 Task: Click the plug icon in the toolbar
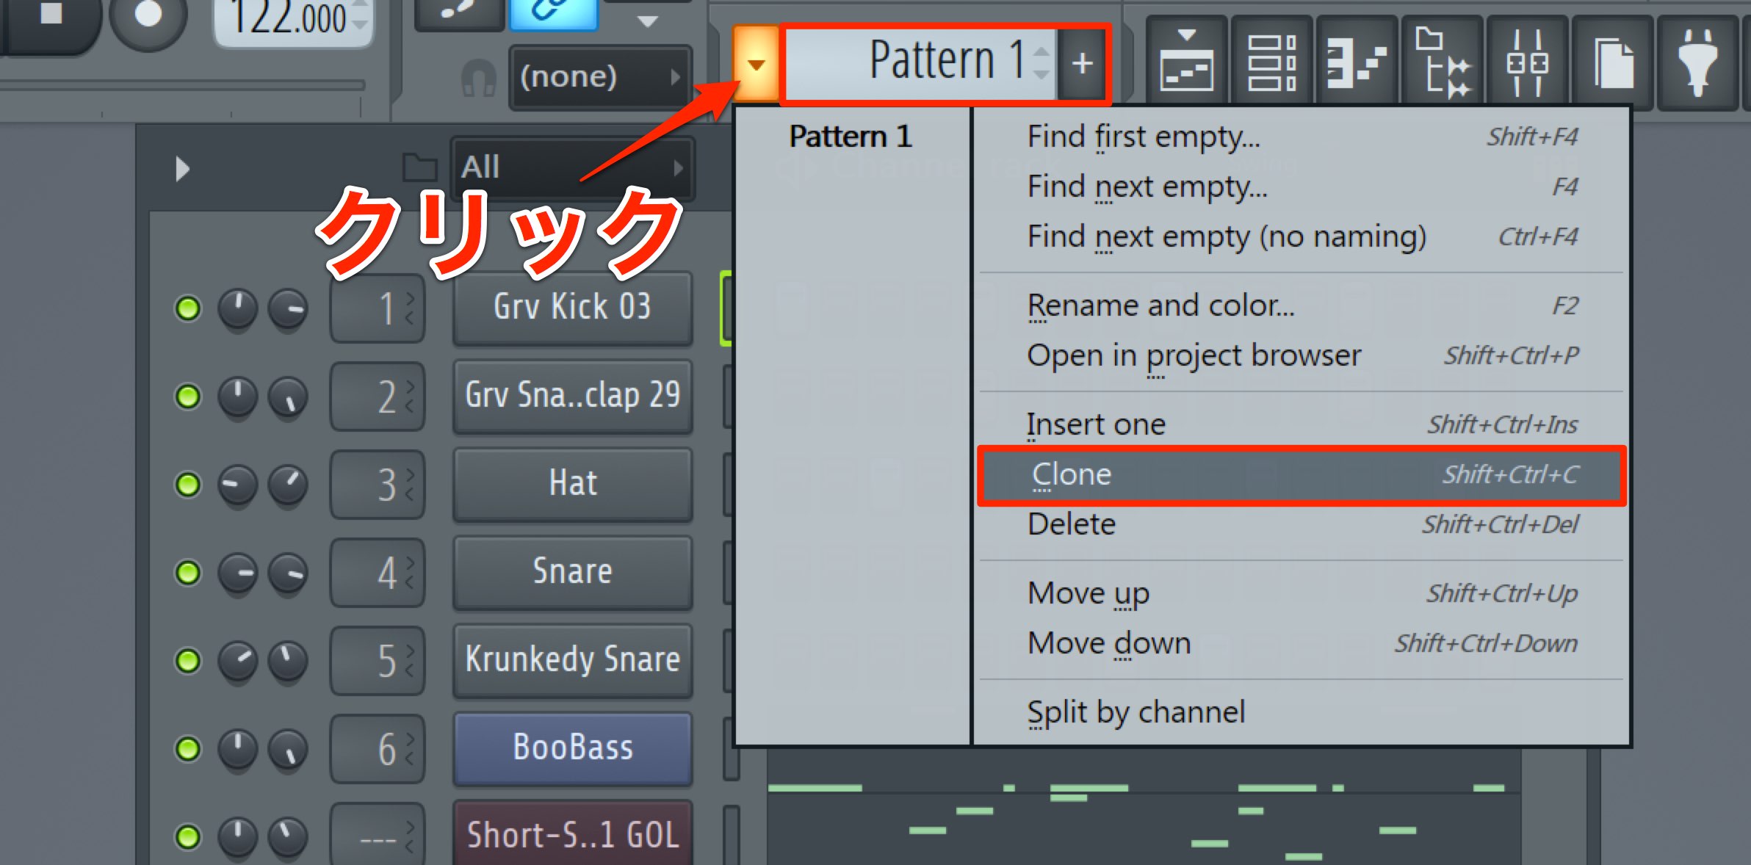(1697, 62)
